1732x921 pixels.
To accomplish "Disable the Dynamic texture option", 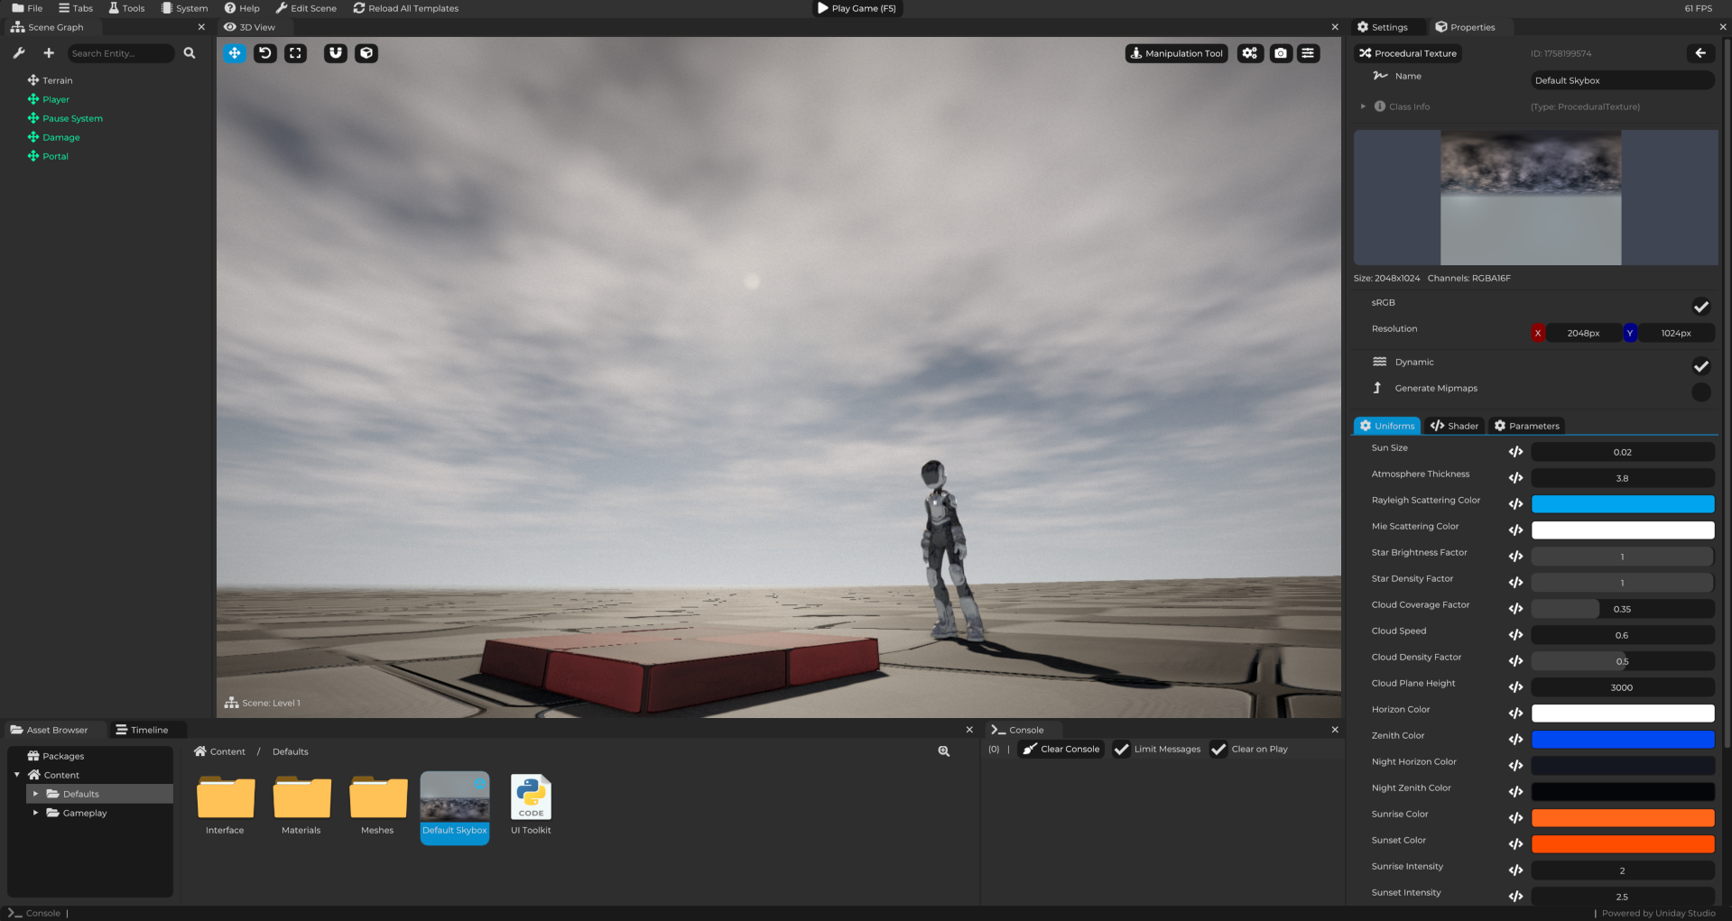I will click(1701, 366).
